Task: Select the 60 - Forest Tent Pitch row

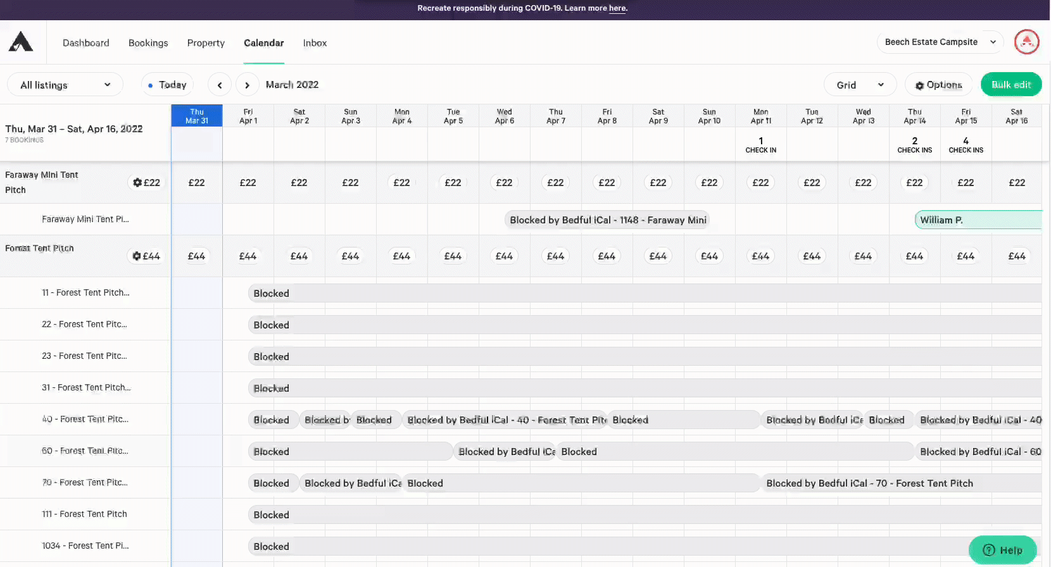Action: [85, 451]
